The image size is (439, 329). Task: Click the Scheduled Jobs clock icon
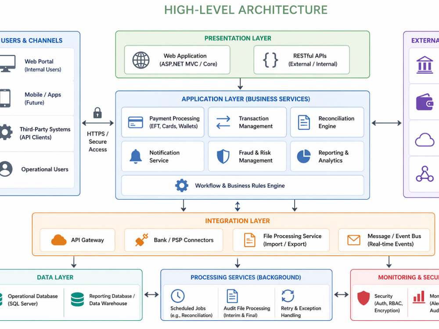click(178, 296)
